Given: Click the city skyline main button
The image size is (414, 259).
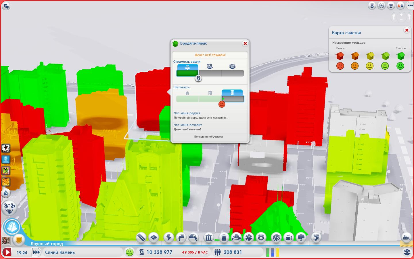Looking at the screenshot, I should click(11, 227).
